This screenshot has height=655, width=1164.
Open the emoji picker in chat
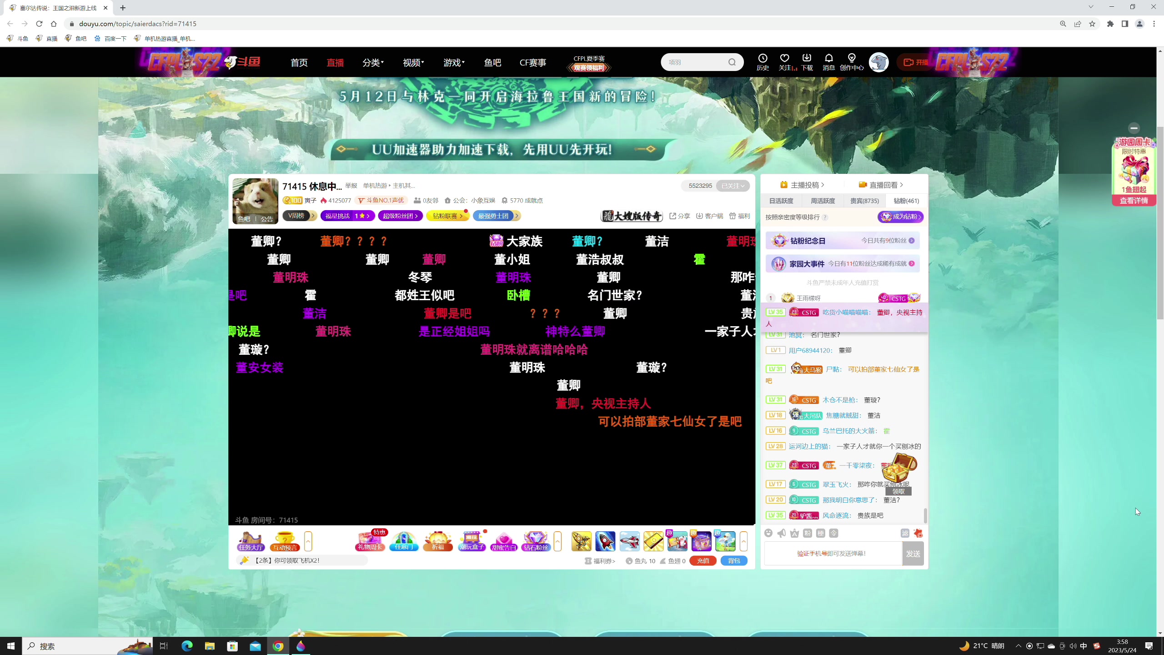[768, 533]
